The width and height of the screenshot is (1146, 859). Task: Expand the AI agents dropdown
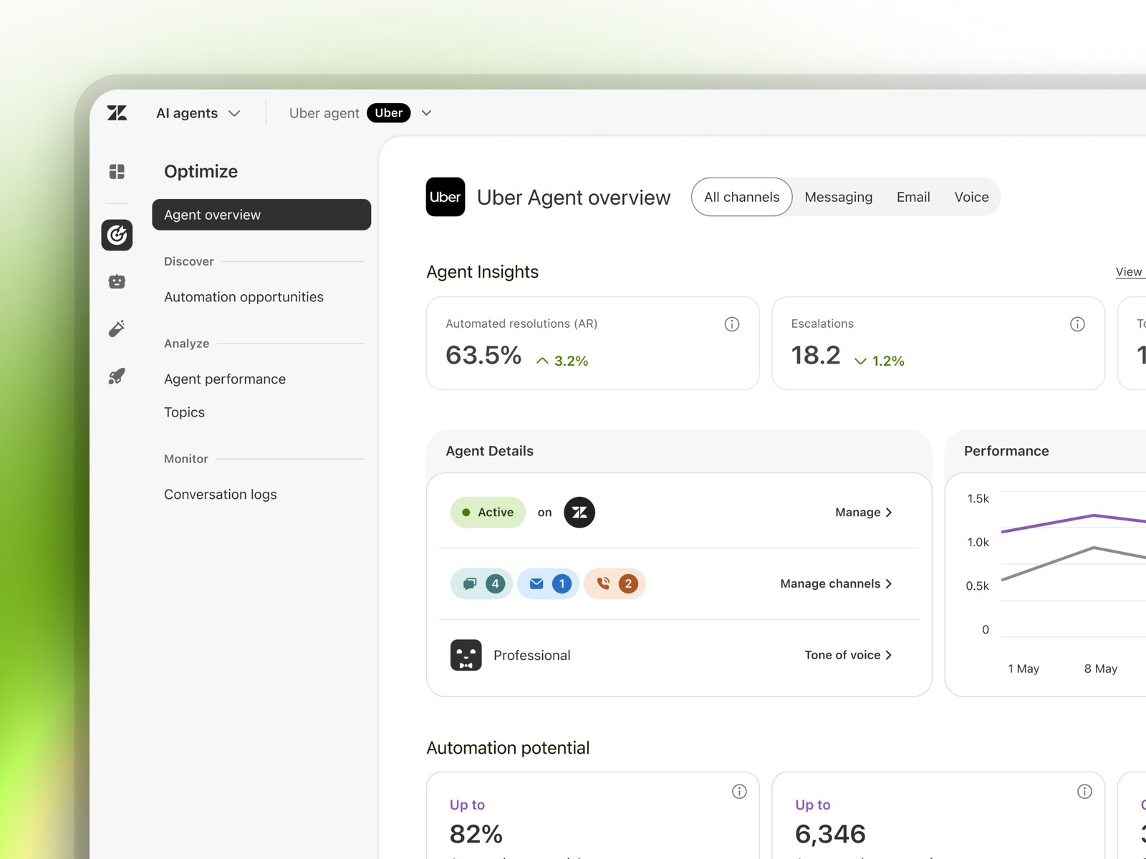point(198,113)
